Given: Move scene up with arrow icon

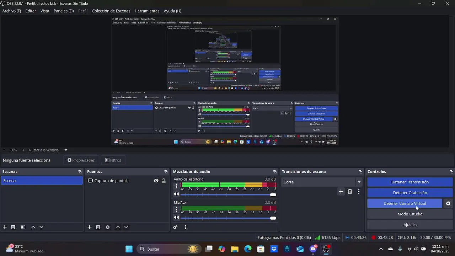Looking at the screenshot, I should click(x=33, y=227).
